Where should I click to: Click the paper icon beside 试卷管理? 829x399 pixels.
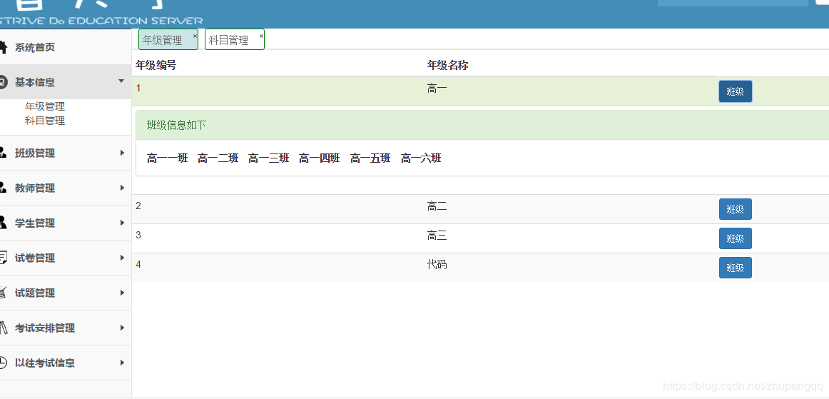(x=3, y=258)
